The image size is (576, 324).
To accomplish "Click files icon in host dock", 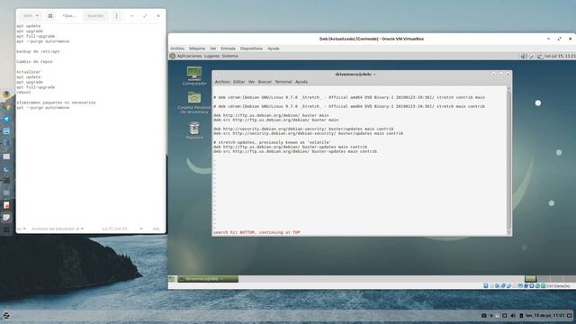I will tap(6, 156).
